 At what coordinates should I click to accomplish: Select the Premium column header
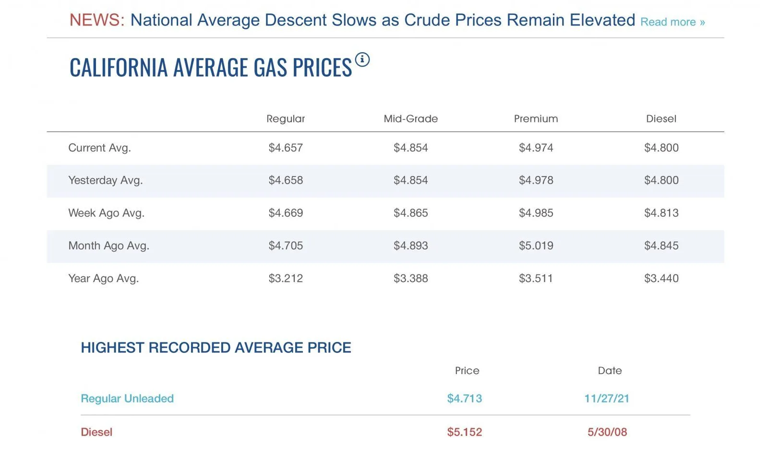[x=536, y=118]
